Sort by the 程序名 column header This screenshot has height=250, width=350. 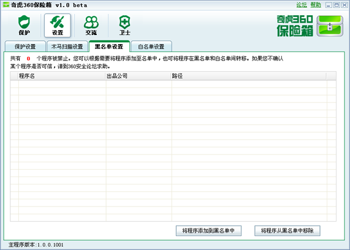[x=62, y=76]
